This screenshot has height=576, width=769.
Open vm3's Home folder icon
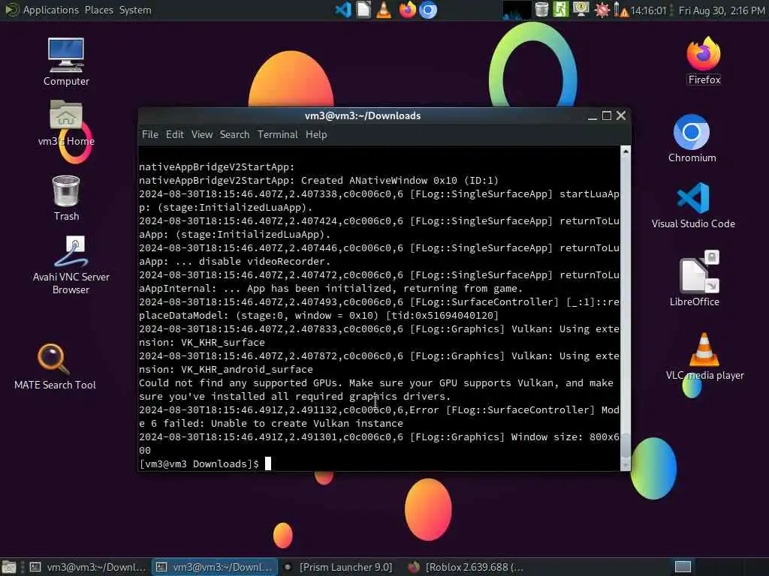tap(66, 124)
